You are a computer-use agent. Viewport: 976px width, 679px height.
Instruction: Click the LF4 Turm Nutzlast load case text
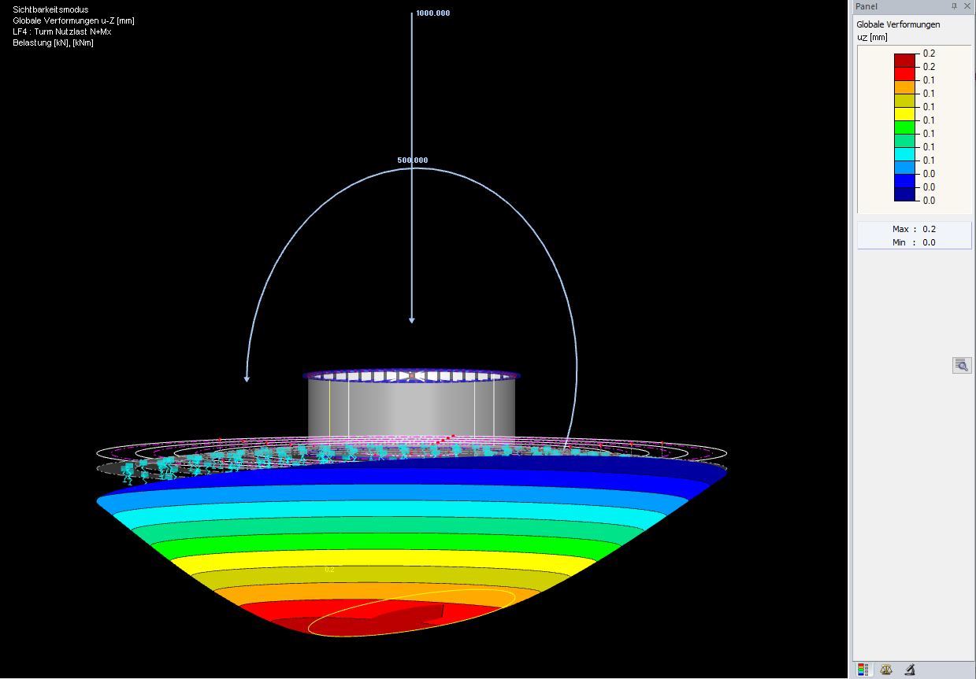(x=62, y=31)
